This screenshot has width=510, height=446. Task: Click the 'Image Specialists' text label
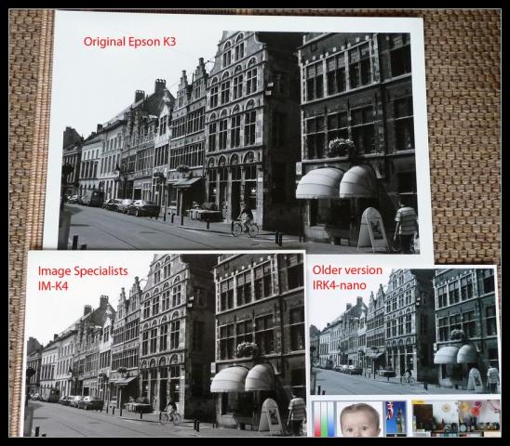point(83,271)
